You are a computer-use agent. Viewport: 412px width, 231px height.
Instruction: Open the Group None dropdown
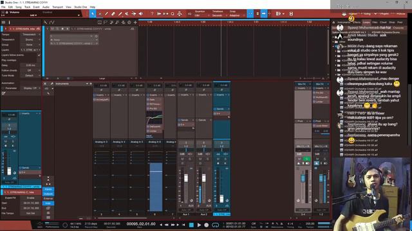30,45
